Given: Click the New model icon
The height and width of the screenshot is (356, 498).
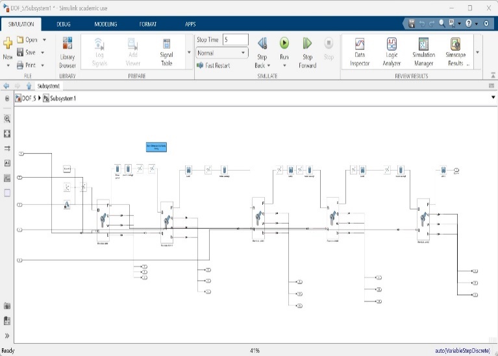Looking at the screenshot, I should [x=8, y=43].
